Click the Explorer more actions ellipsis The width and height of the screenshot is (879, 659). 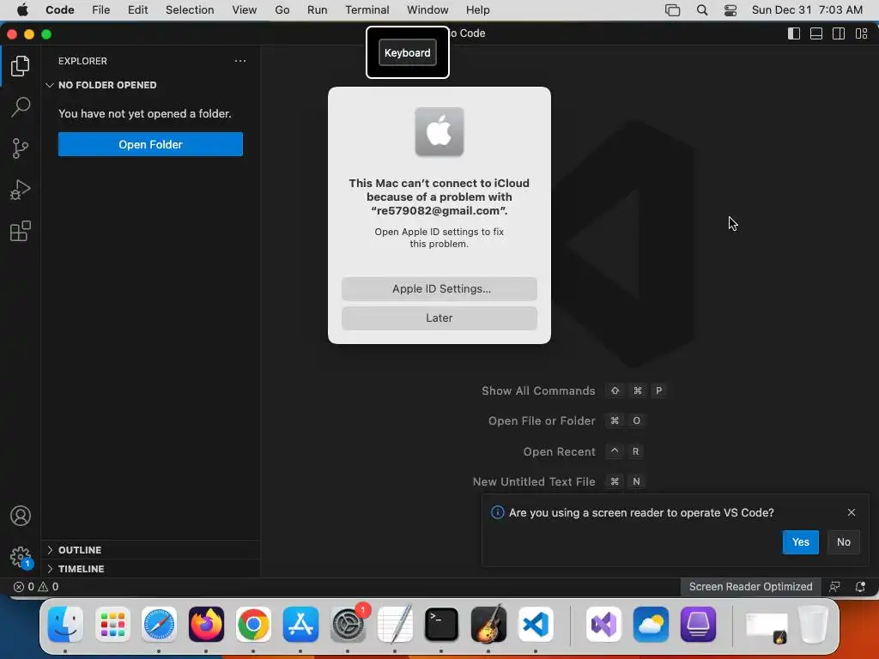pyautogui.click(x=240, y=61)
